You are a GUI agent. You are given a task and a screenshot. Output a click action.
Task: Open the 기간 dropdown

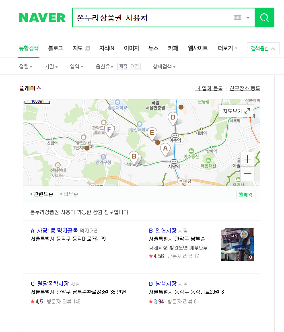[51, 66]
